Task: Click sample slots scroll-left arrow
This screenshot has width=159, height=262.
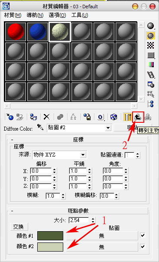Action: (x=7, y=106)
